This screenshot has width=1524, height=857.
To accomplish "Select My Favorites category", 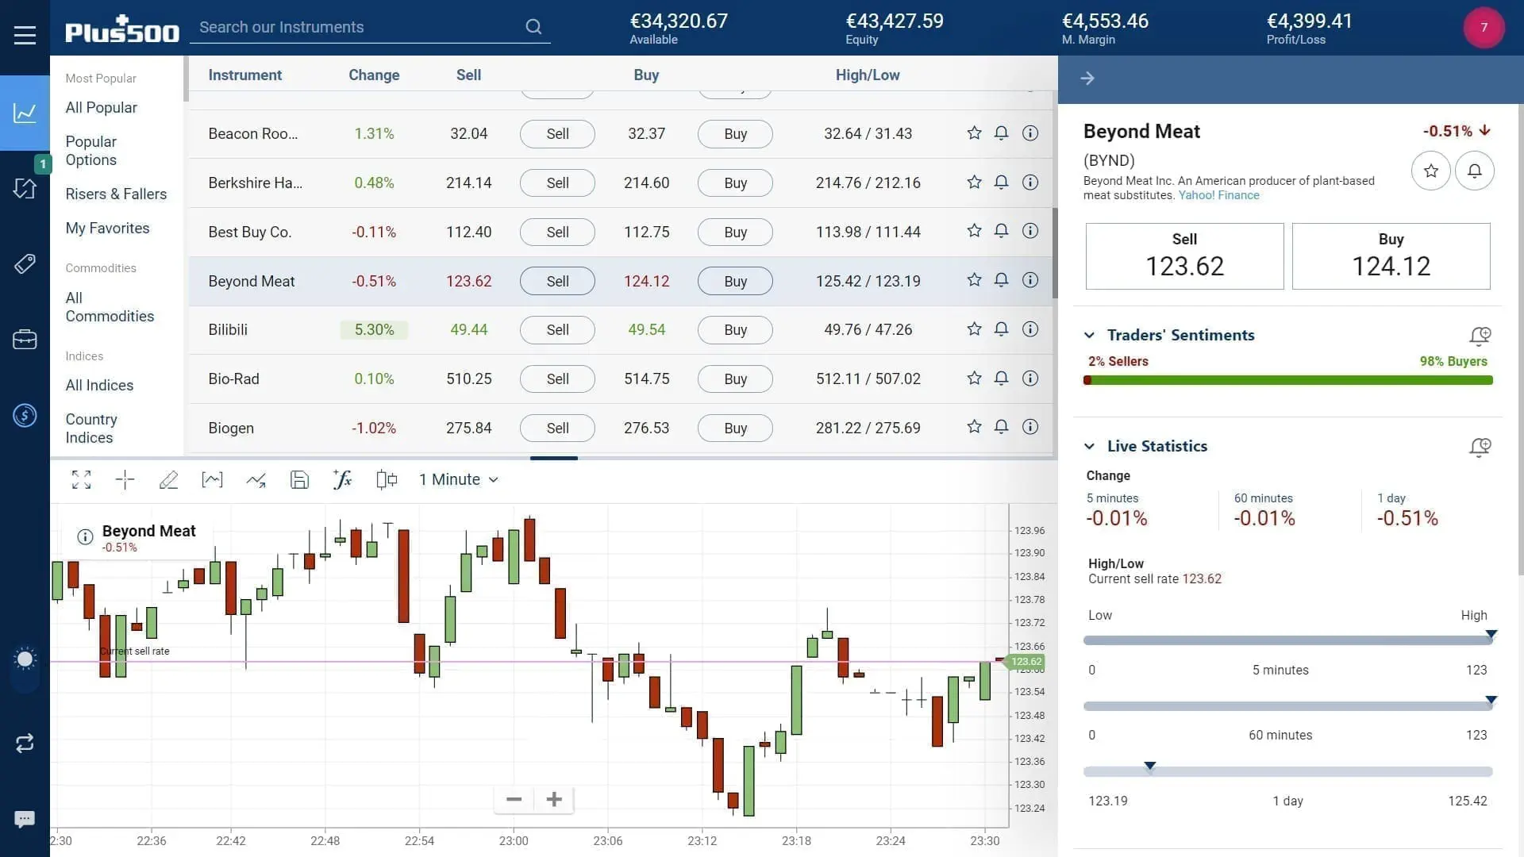I will [x=107, y=228].
